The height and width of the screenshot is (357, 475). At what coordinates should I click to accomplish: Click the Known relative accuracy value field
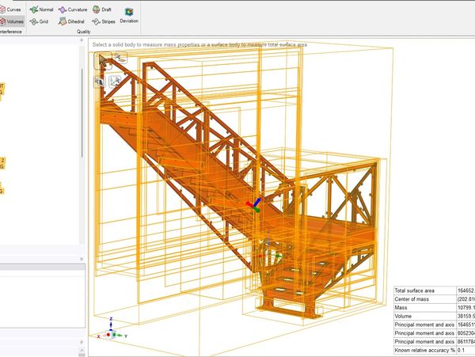463,349
